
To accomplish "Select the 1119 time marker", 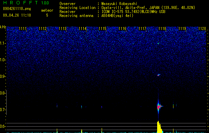I will [182, 29].
